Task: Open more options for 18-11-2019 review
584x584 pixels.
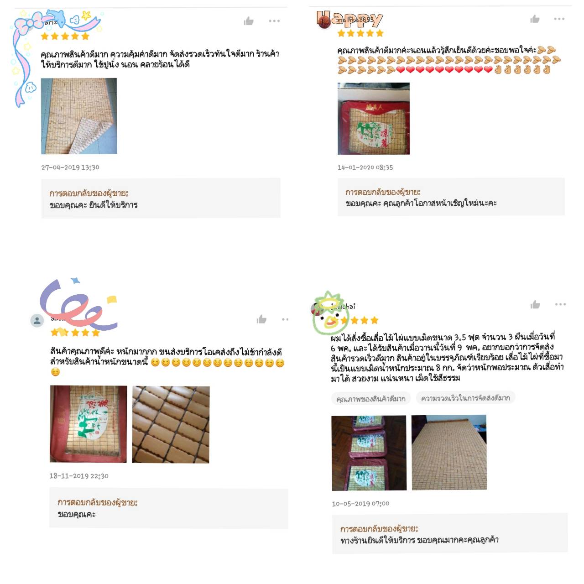Action: 285,319
